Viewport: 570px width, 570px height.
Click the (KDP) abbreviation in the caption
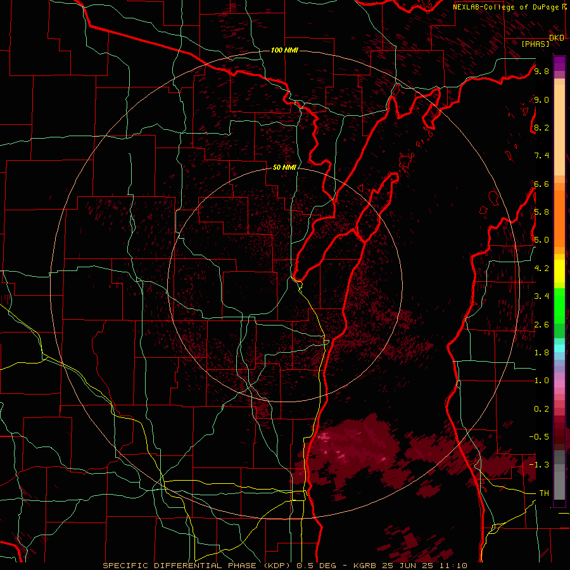pos(277,566)
